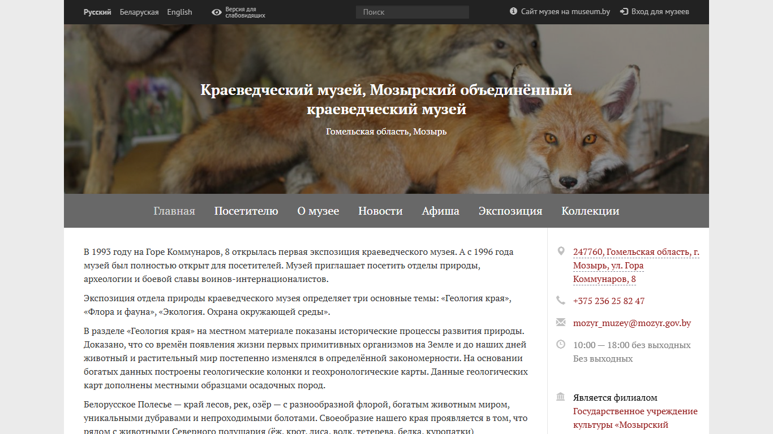Open address link 247760, Гомельская область
This screenshot has height=434, width=773.
coord(636,266)
